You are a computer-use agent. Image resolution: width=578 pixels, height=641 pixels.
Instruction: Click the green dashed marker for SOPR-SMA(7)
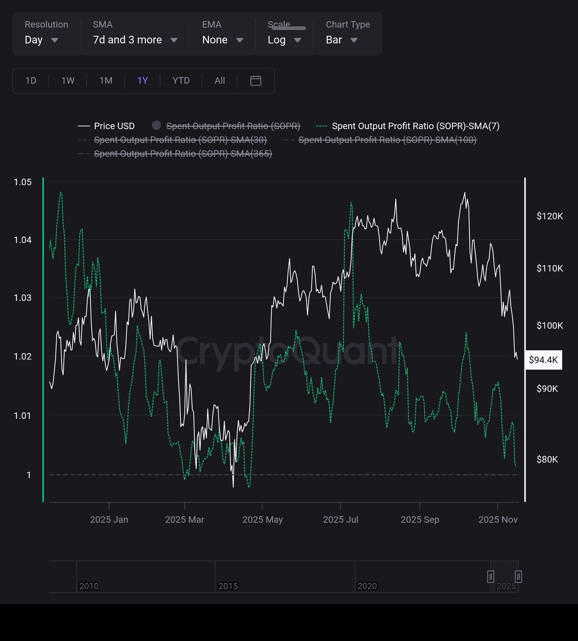[321, 126]
